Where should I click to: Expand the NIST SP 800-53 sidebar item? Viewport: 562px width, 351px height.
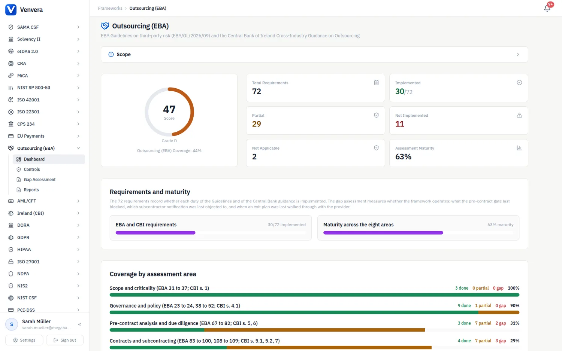pos(45,88)
